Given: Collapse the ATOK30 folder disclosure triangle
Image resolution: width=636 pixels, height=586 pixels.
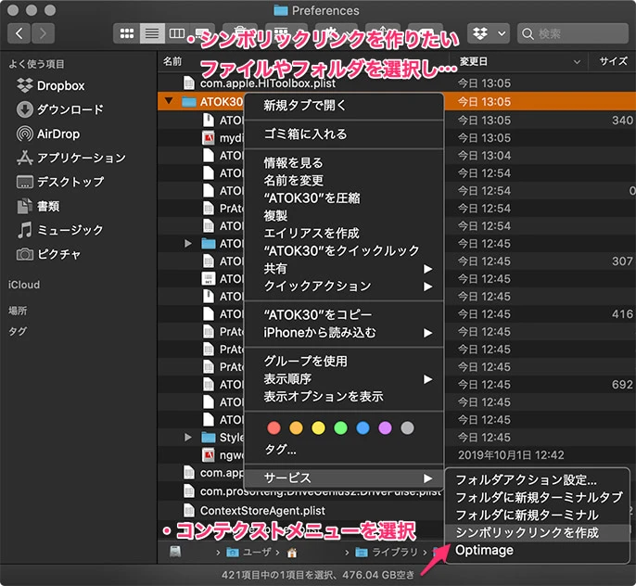Looking at the screenshot, I should click(169, 100).
